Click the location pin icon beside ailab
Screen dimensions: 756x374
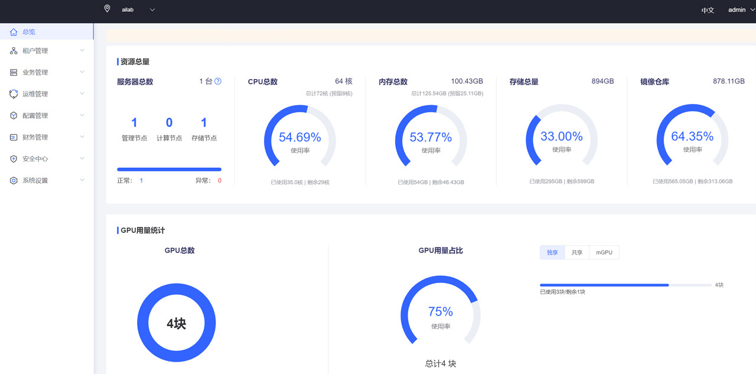coord(107,9)
